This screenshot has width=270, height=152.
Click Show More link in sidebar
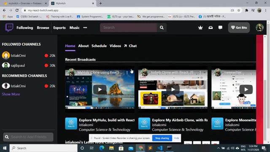pyautogui.click(x=11, y=94)
